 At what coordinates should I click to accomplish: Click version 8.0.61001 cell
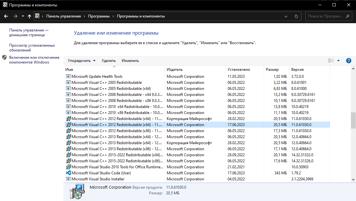(299, 83)
